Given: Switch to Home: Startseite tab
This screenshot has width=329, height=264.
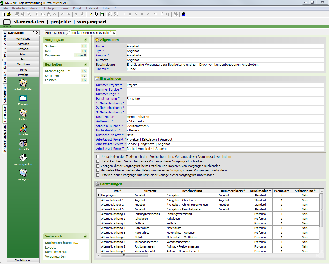Looking at the screenshot, I should tap(56, 33).
